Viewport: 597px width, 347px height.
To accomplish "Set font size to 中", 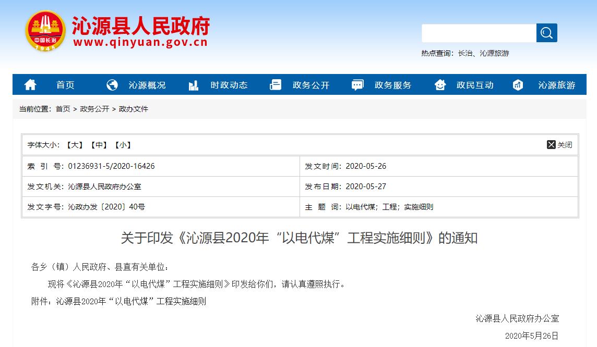I will pos(99,145).
